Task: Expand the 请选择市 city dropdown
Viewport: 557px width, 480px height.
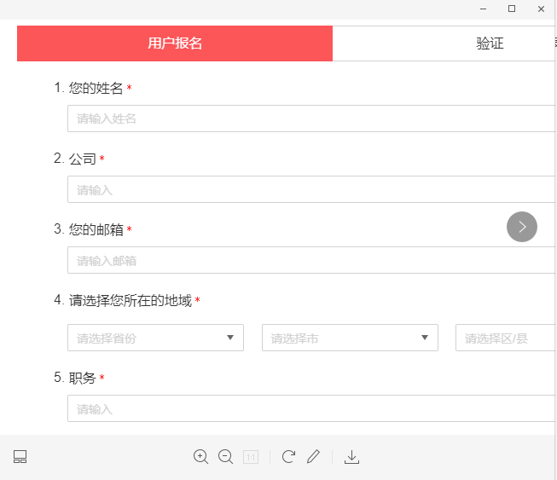Action: tap(350, 338)
